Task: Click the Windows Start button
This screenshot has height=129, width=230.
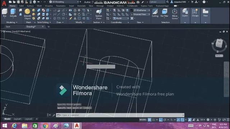Action: [x=5, y=126]
